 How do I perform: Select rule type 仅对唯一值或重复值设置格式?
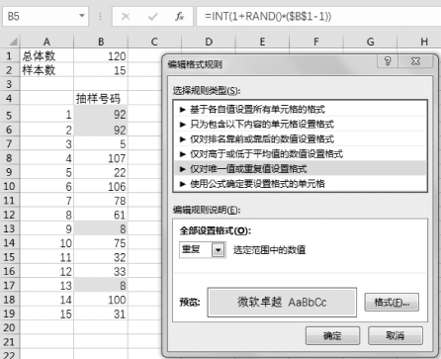300,168
